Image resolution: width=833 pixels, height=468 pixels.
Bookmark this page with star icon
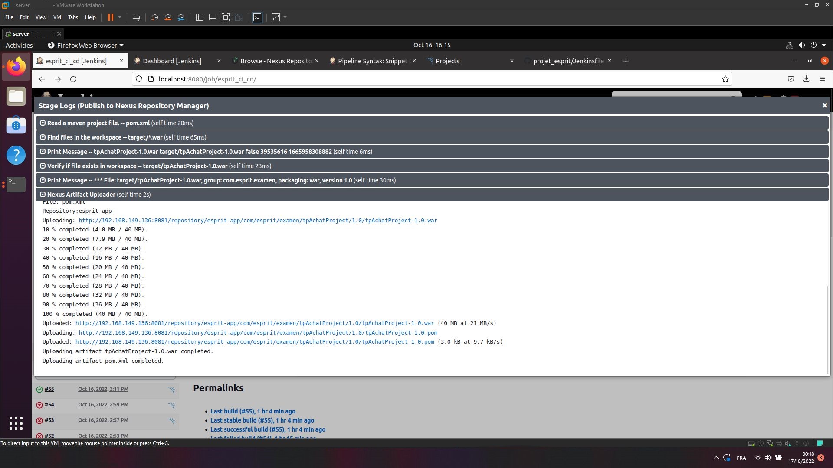tap(725, 79)
